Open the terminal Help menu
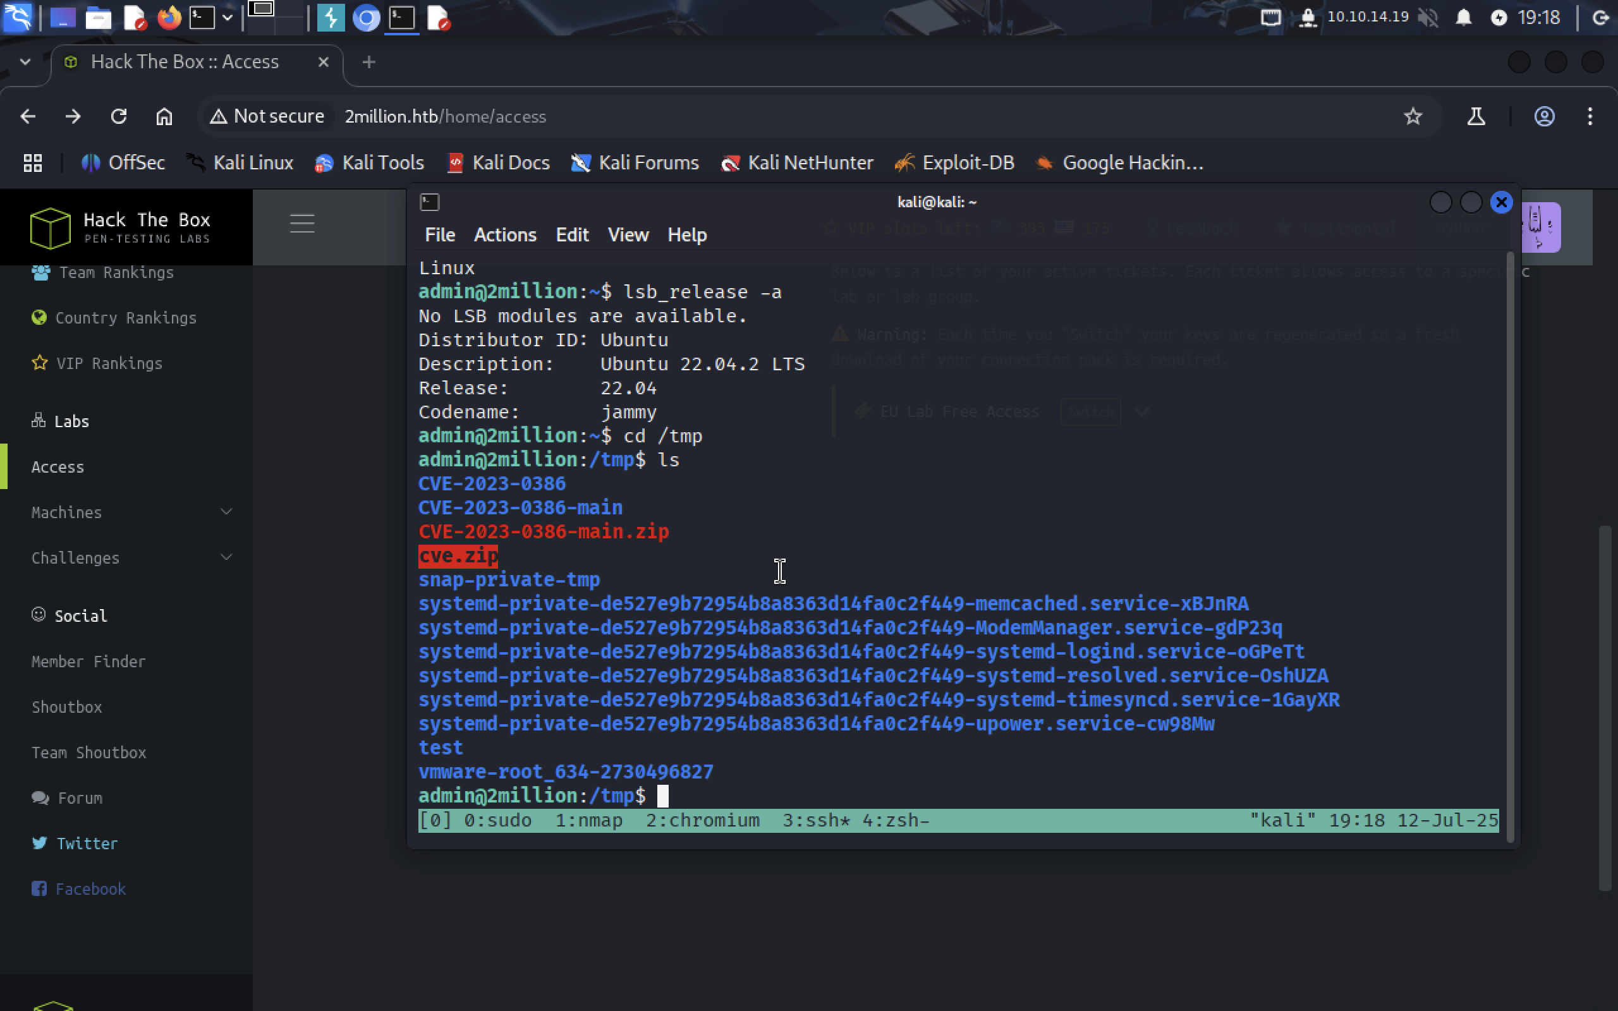1618x1011 pixels. (687, 234)
